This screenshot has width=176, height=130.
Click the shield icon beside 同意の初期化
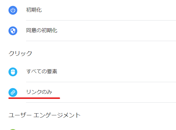click(x=13, y=31)
